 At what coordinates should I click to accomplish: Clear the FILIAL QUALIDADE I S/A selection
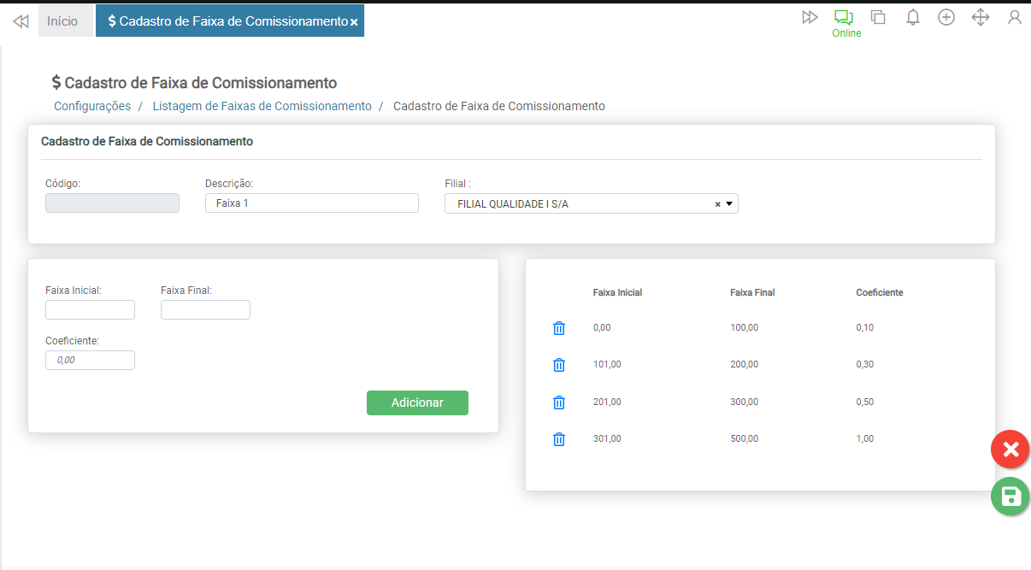718,204
